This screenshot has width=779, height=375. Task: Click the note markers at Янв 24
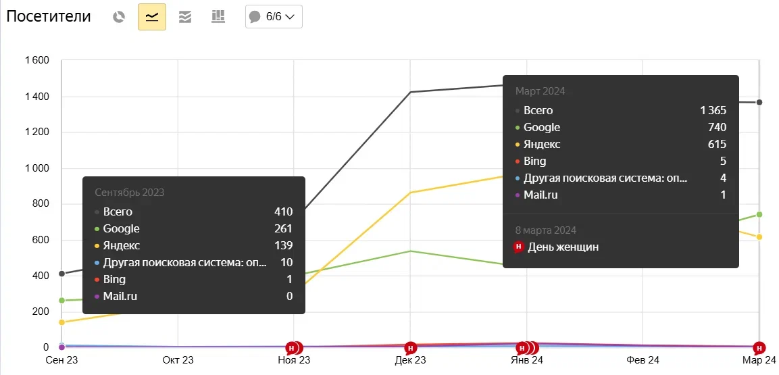(x=526, y=348)
